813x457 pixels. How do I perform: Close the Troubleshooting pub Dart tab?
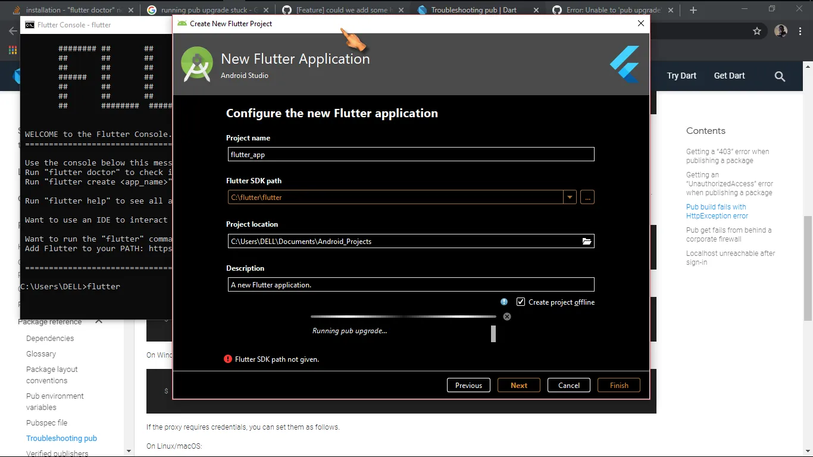click(x=536, y=10)
